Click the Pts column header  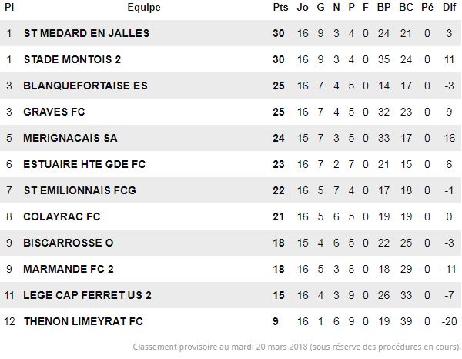tap(280, 7)
